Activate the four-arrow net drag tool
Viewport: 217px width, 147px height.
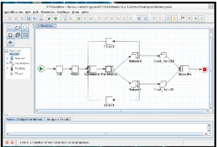[x=10, y=42]
